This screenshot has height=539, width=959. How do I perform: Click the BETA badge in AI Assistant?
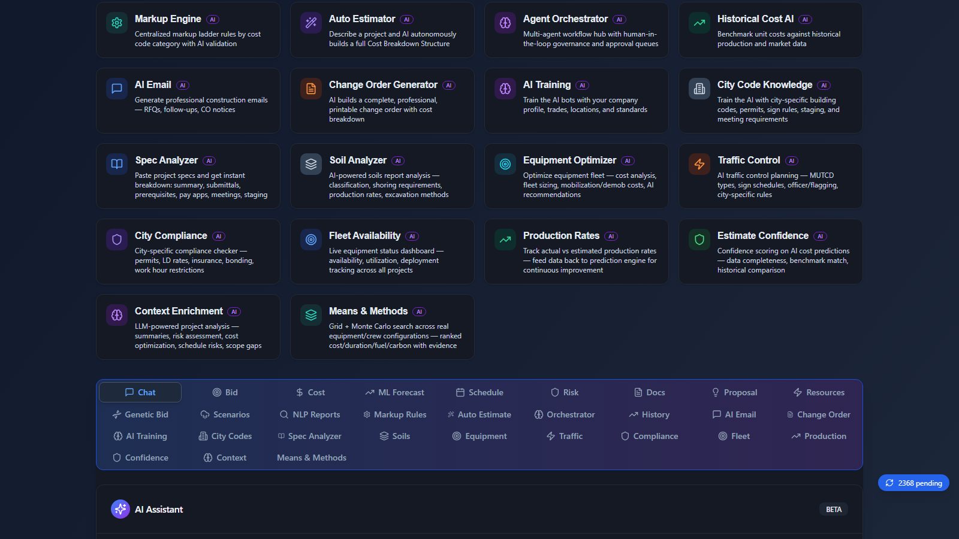(834, 509)
